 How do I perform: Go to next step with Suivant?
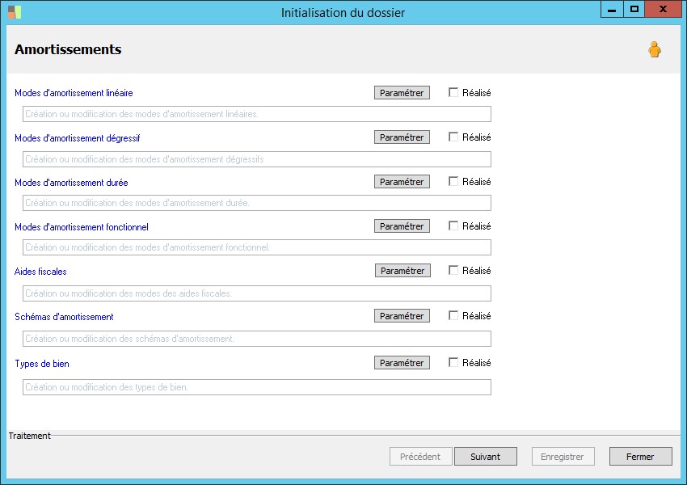[x=485, y=457]
